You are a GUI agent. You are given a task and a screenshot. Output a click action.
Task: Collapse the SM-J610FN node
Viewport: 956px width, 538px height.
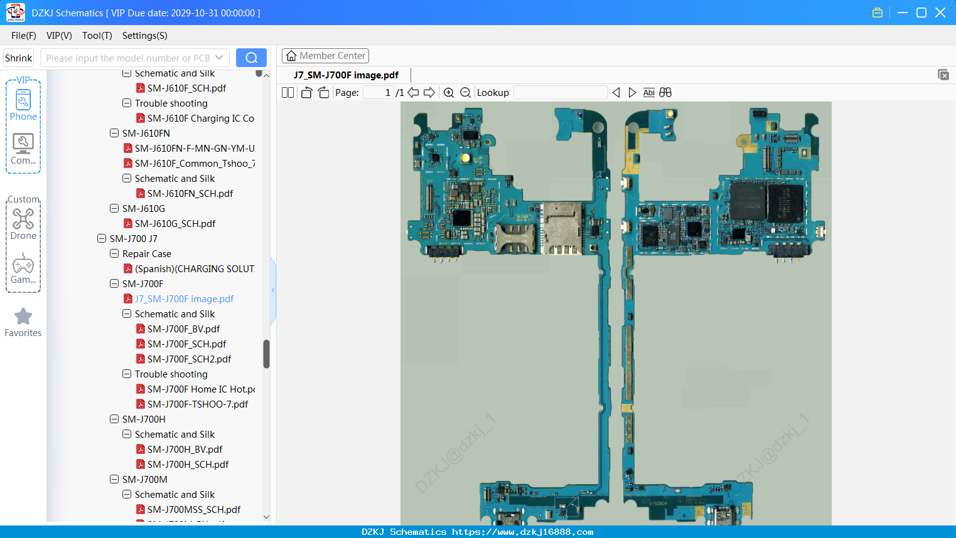click(114, 133)
